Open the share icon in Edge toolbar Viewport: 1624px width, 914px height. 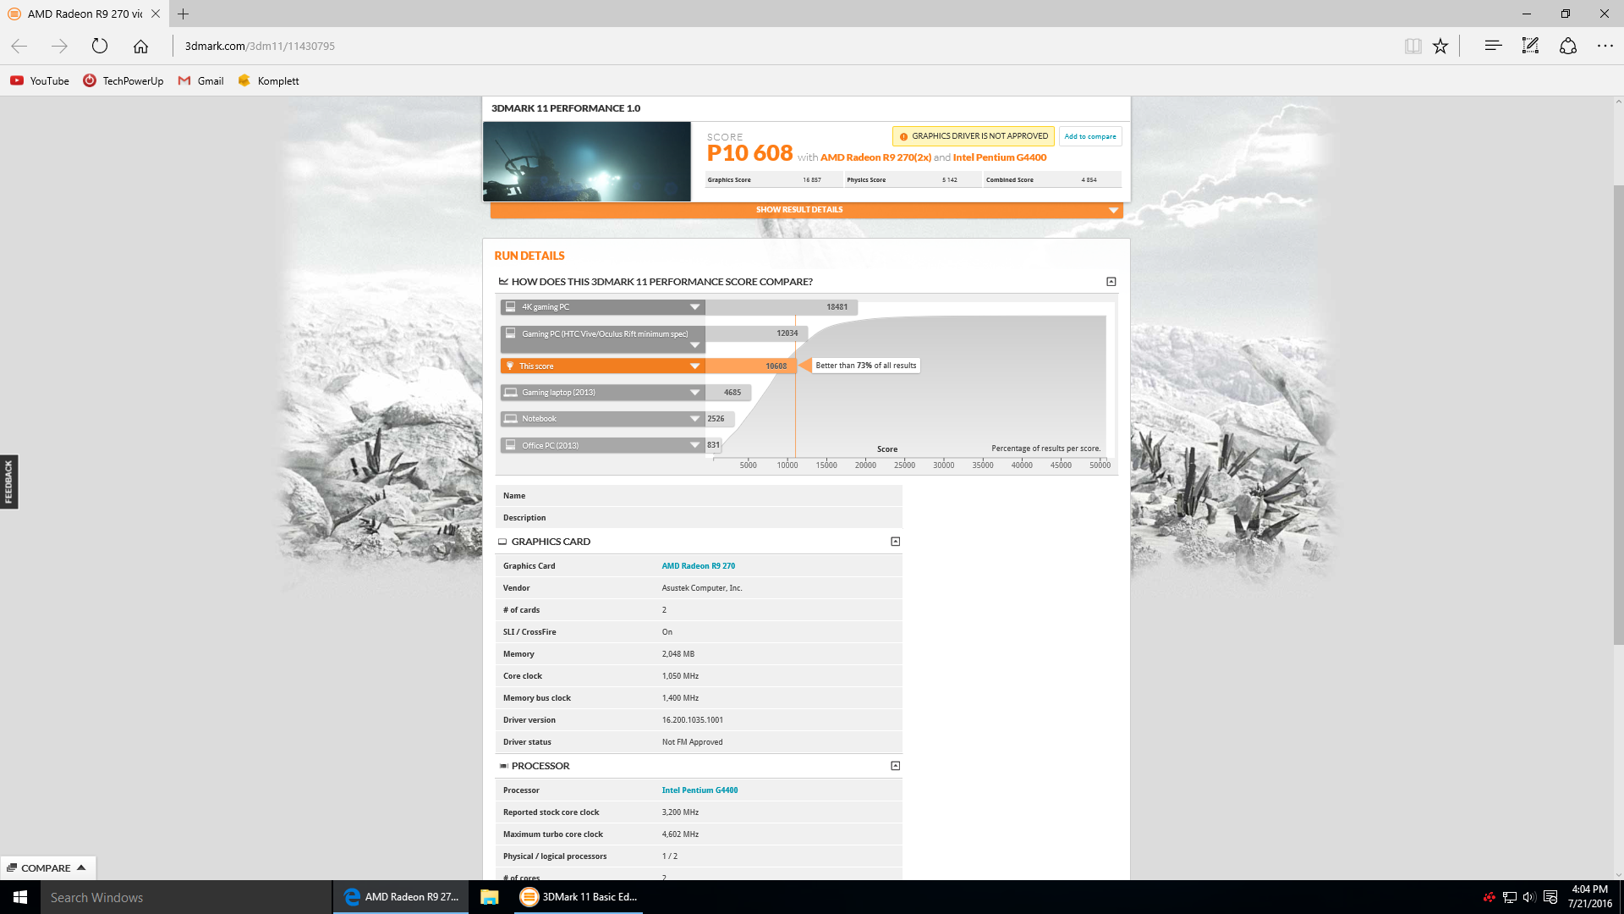(x=1567, y=46)
